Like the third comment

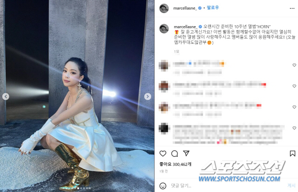[x=294, y=107]
